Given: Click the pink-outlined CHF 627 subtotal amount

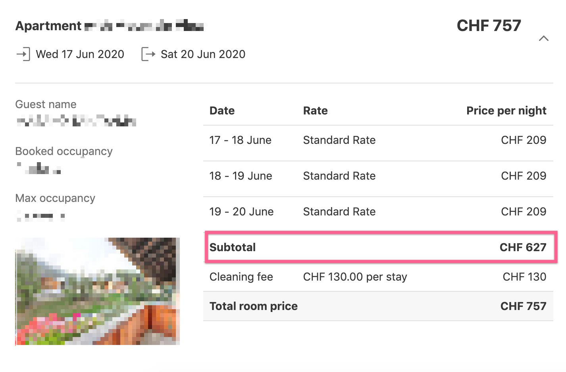Looking at the screenshot, I should [x=523, y=247].
